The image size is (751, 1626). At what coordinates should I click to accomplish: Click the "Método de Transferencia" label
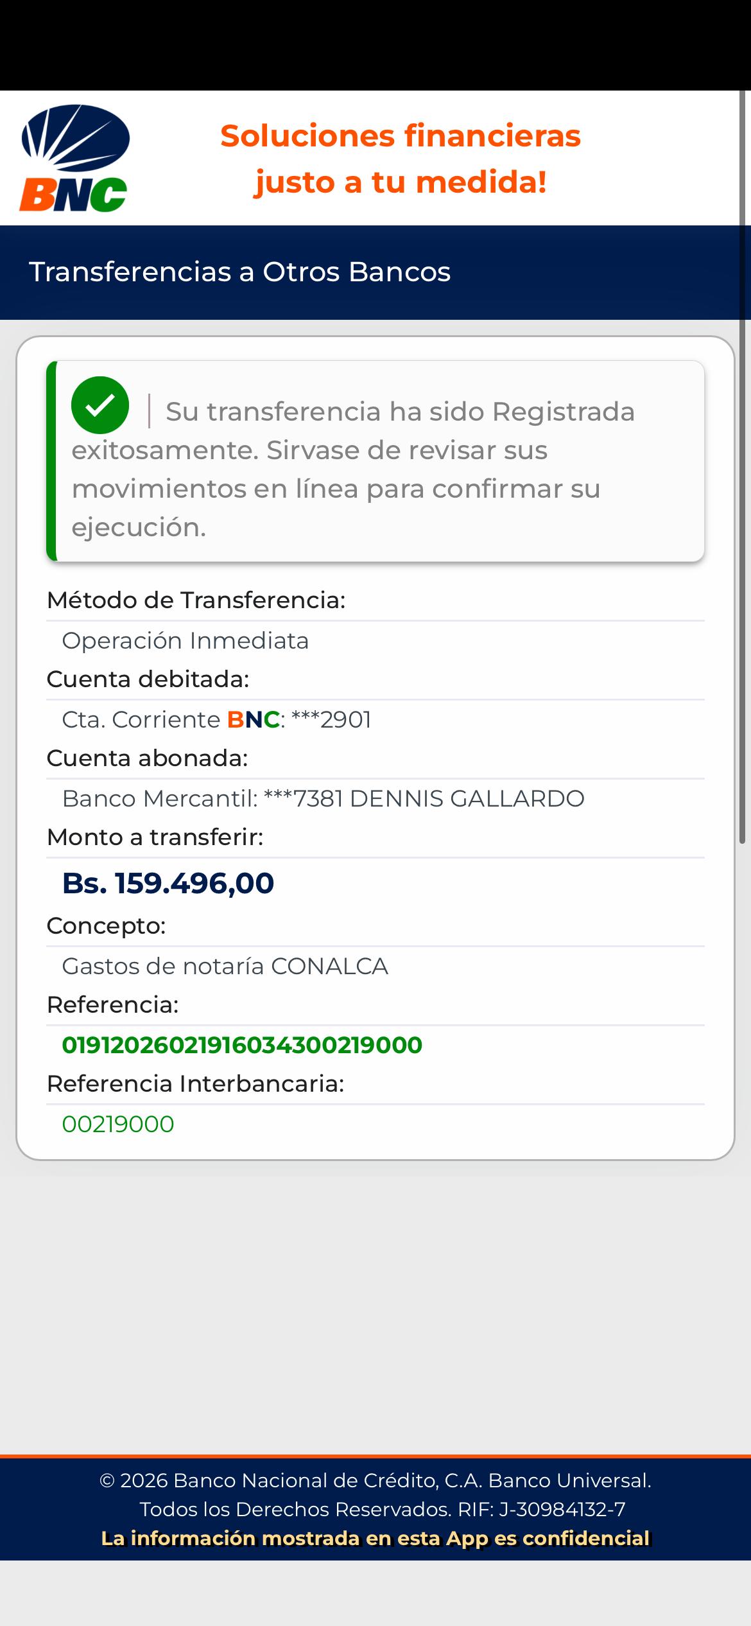(196, 600)
